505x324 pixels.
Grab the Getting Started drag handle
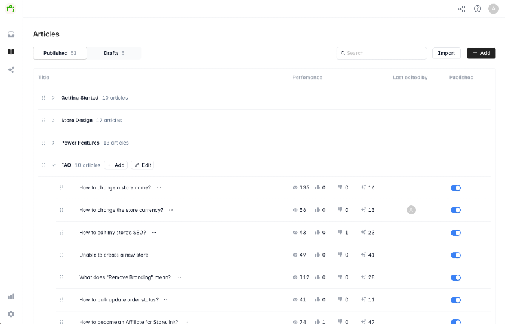[x=43, y=98]
